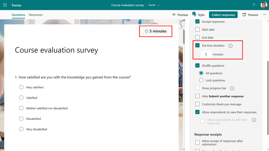Select the Satisfied option
The height and width of the screenshot is (151, 269).
point(21,98)
